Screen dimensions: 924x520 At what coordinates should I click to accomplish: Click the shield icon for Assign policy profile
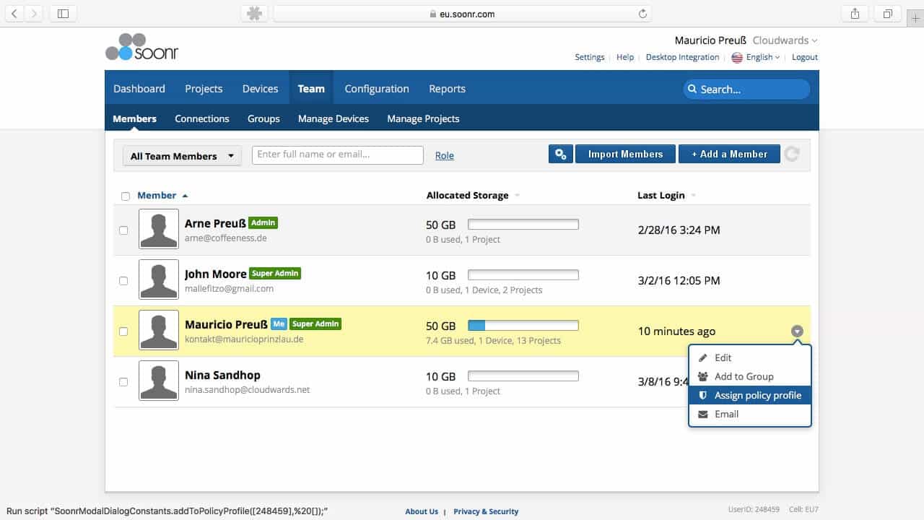702,395
